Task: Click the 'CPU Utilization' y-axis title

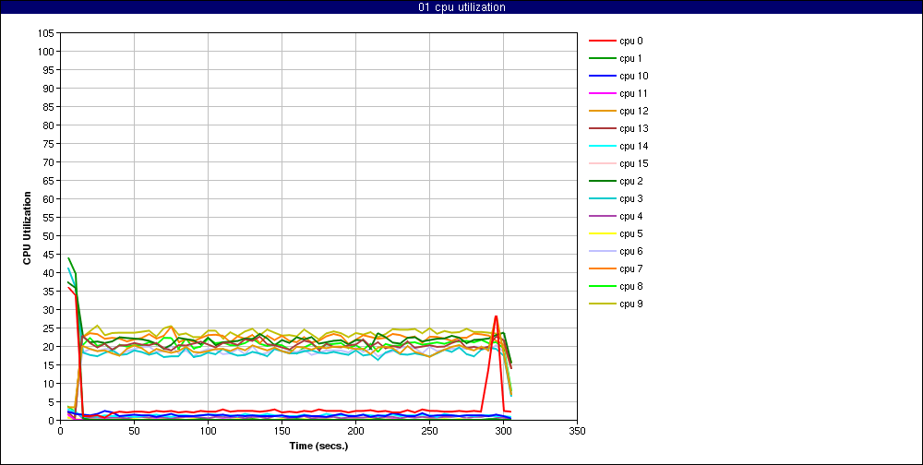Action: 27,227
